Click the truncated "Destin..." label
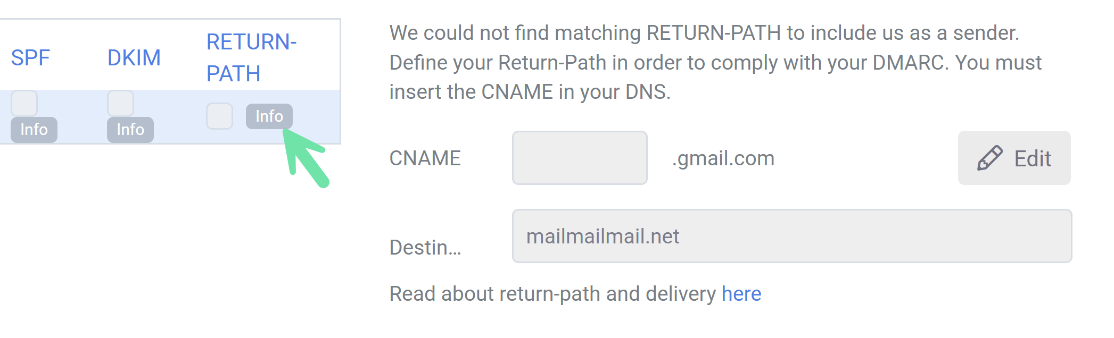This screenshot has width=1114, height=338. click(x=425, y=248)
